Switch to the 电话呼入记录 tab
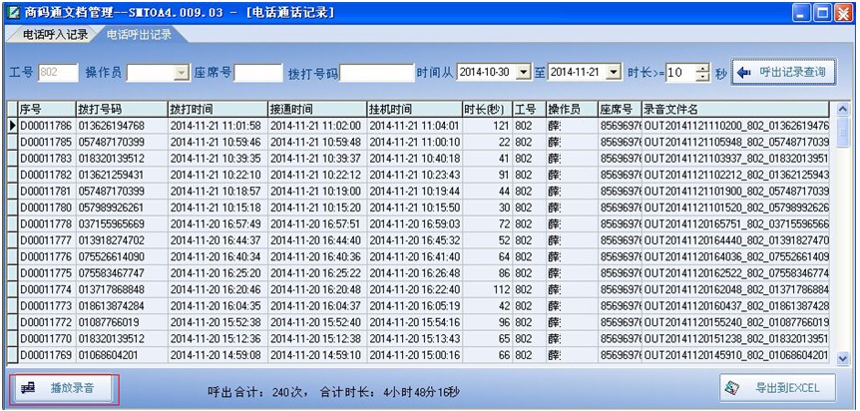 tap(51, 35)
